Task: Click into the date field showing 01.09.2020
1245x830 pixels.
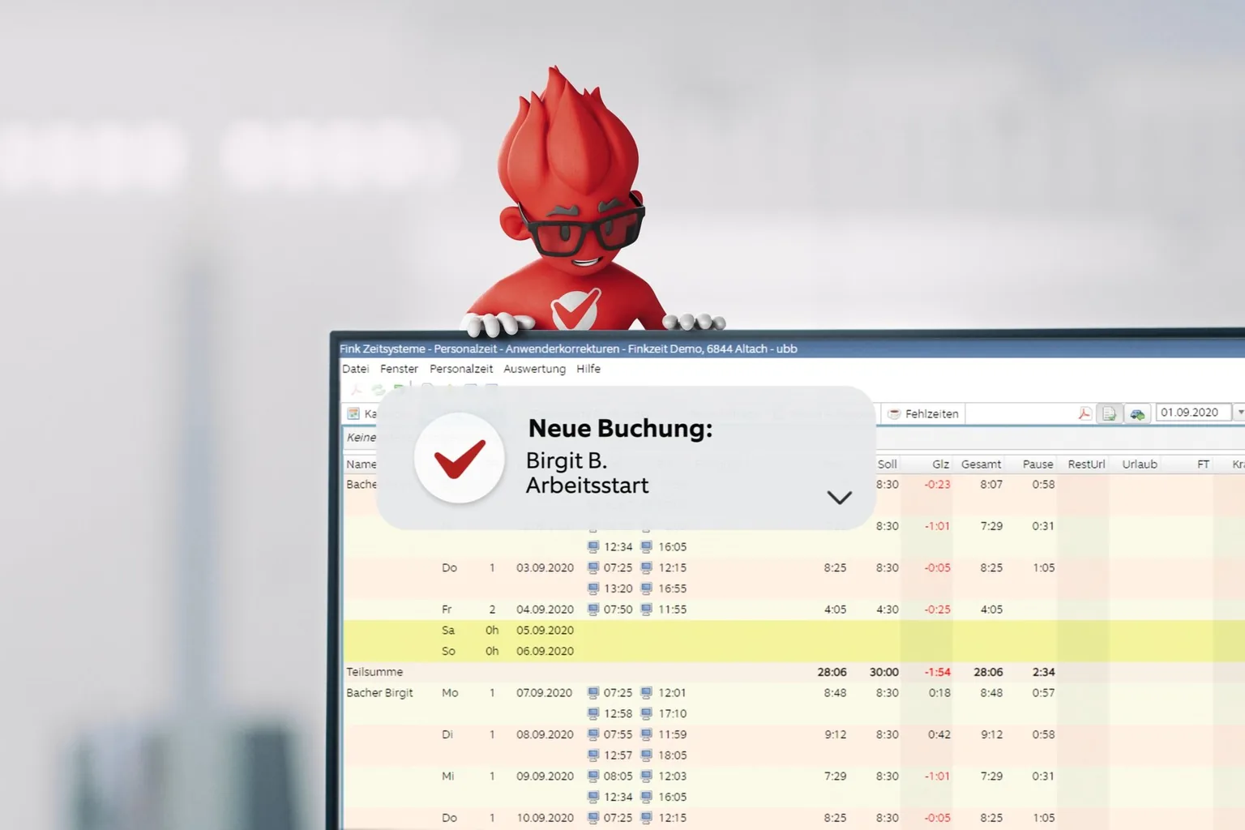Action: coord(1192,413)
